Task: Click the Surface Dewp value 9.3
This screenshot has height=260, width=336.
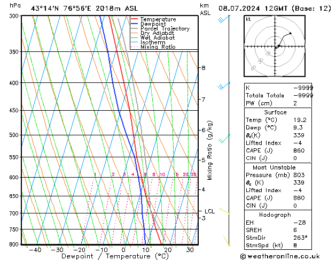Action: click(298, 127)
